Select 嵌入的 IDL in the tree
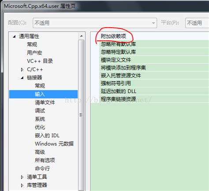The height and width of the screenshot is (191, 209). click(x=47, y=136)
